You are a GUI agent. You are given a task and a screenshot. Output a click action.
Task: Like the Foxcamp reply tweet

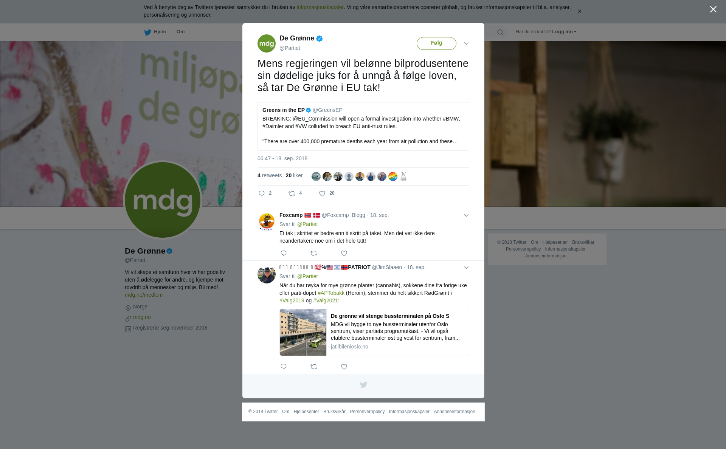tap(344, 253)
